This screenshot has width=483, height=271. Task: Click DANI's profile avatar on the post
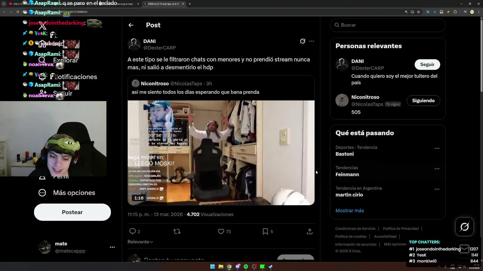[x=134, y=44]
